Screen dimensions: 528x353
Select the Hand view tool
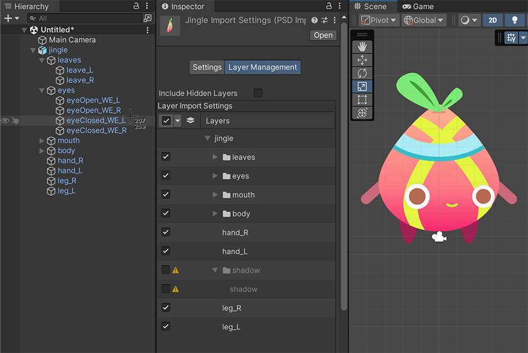pos(362,47)
